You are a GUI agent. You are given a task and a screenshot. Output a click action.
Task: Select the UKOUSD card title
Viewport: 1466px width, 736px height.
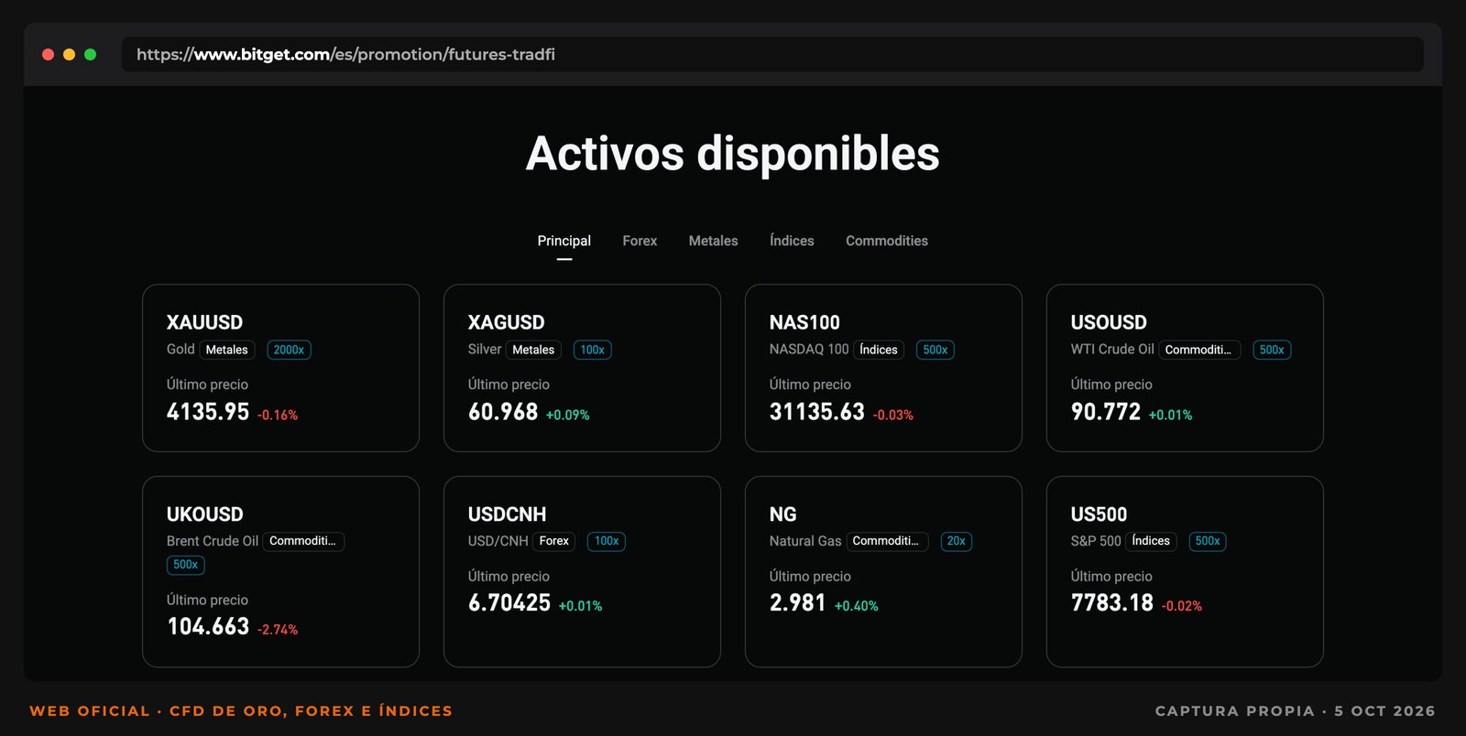click(x=205, y=514)
